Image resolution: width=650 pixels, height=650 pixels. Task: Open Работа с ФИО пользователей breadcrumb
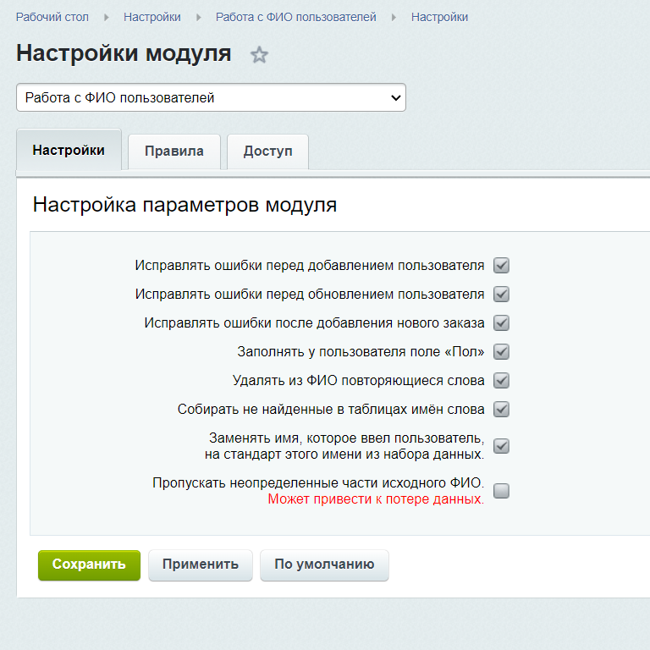[x=295, y=17]
